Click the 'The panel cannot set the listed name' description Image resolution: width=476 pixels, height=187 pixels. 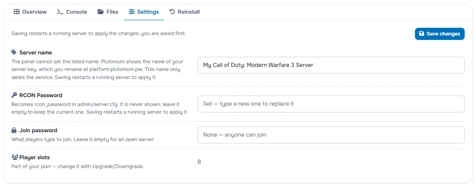97,69
